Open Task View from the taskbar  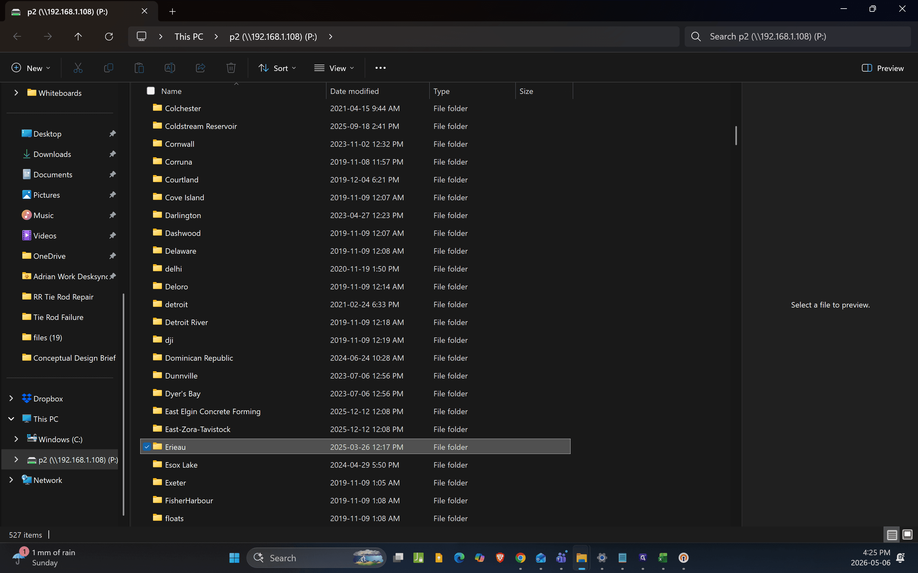[x=398, y=558]
